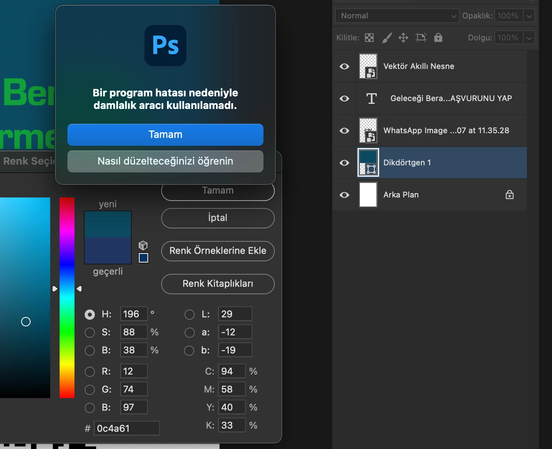Select the G green radio button
Image resolution: width=552 pixels, height=449 pixels.
(x=90, y=389)
